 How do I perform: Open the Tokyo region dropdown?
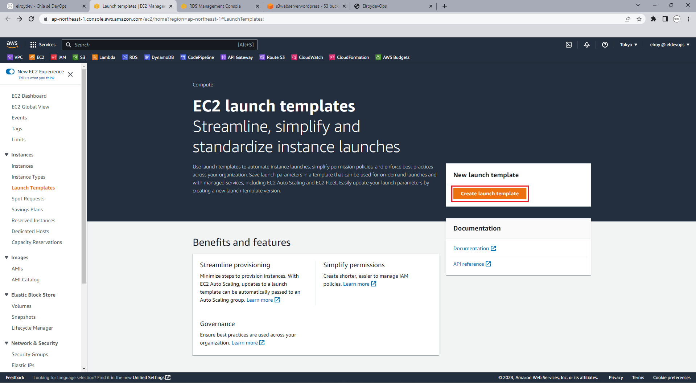click(629, 45)
